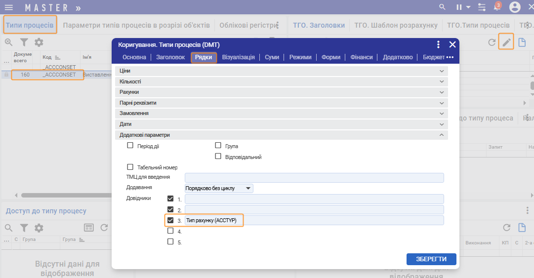
Task: Switch to Суми tab
Action: (x=272, y=57)
